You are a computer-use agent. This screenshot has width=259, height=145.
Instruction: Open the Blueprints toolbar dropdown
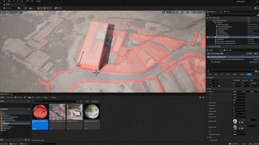[x=25, y=8]
